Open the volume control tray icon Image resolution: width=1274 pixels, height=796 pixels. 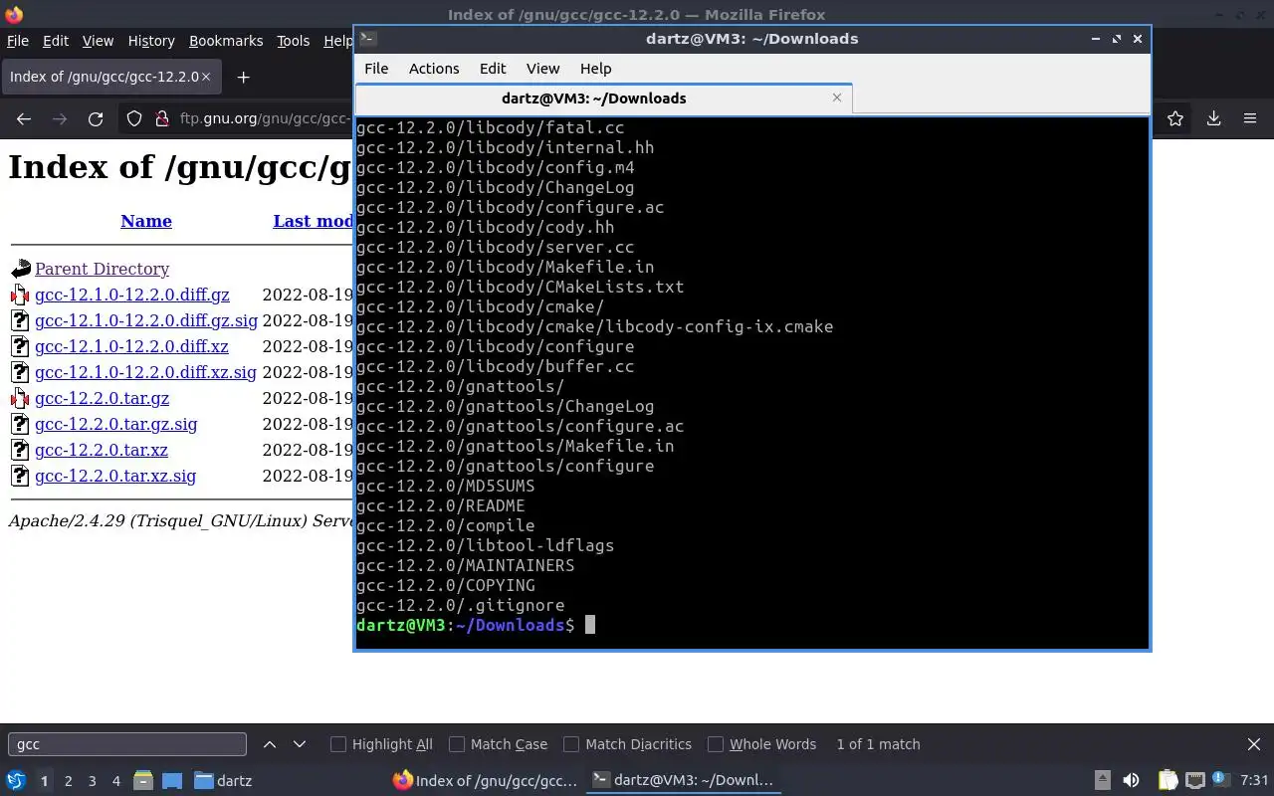(x=1131, y=781)
